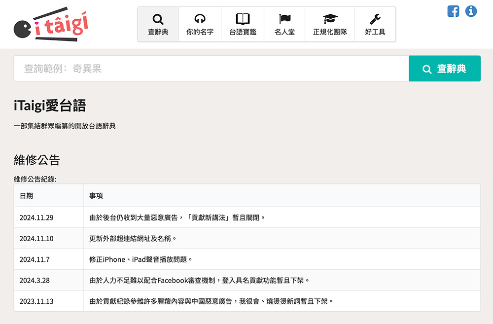Click the magnifier icon above 查辭典
The height and width of the screenshot is (324, 493).
point(158,19)
